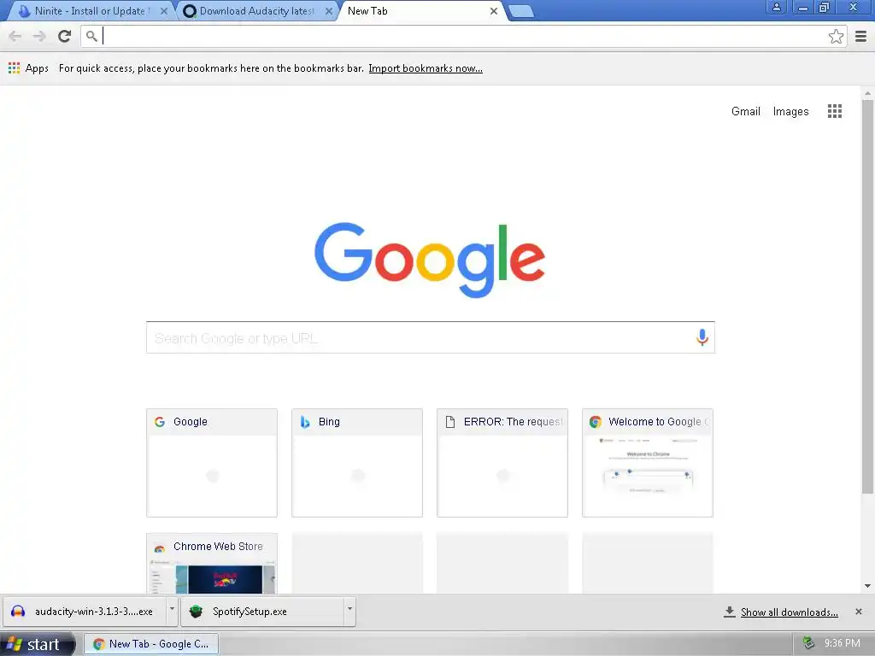Open the Welcome to Google Chrome thumbnail
The image size is (875, 656).
pos(648,462)
